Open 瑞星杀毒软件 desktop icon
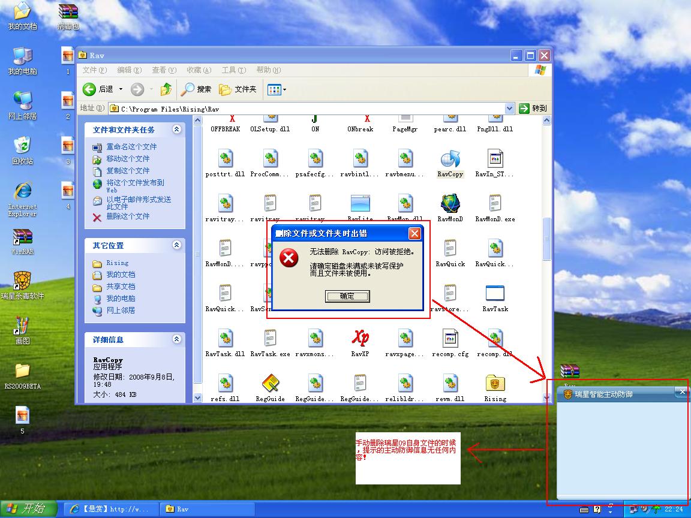Screen dimensions: 691x518 pyautogui.click(x=22, y=285)
